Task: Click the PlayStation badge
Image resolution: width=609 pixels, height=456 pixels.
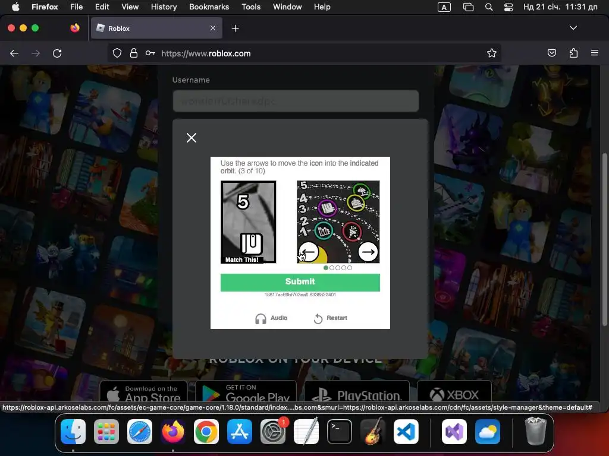Action: pyautogui.click(x=357, y=391)
